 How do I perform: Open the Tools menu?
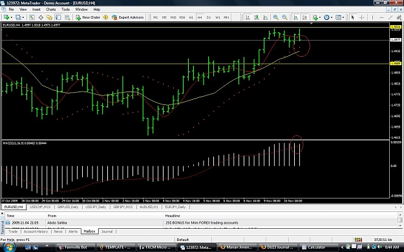click(65, 9)
